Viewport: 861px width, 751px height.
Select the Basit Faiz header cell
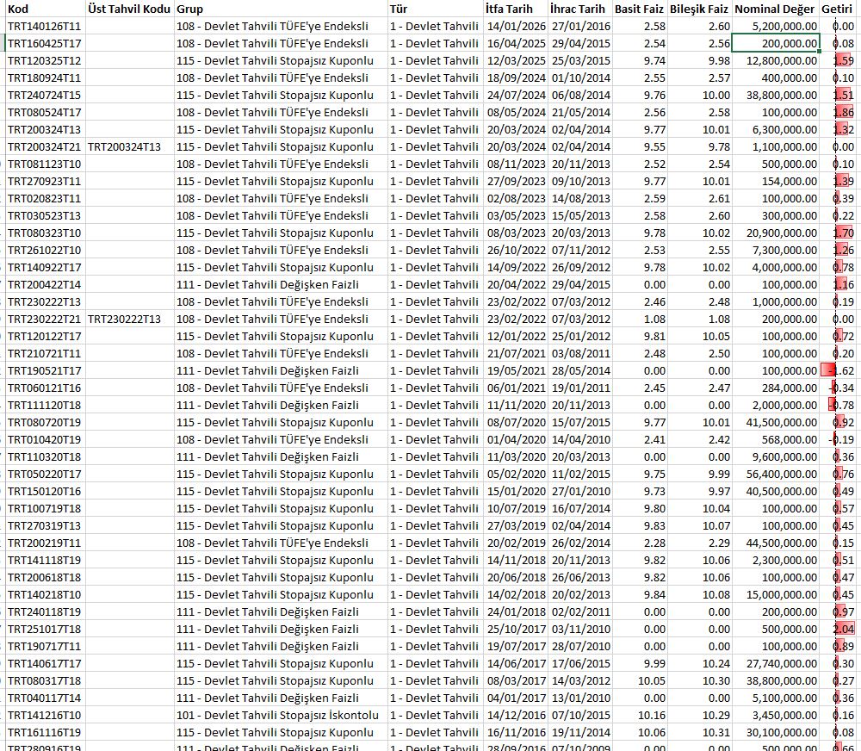coord(640,9)
